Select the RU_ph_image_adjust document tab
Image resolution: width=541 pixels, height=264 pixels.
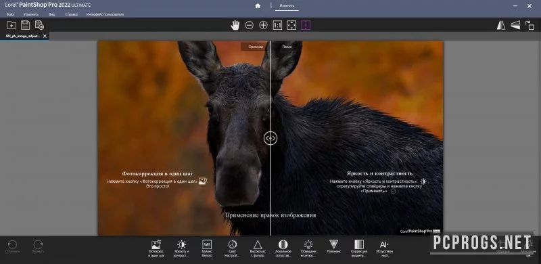(23, 36)
